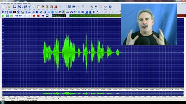The image size is (186, 104).
Task: Open the status bar file format dropdown arrow
Action: (18, 100)
